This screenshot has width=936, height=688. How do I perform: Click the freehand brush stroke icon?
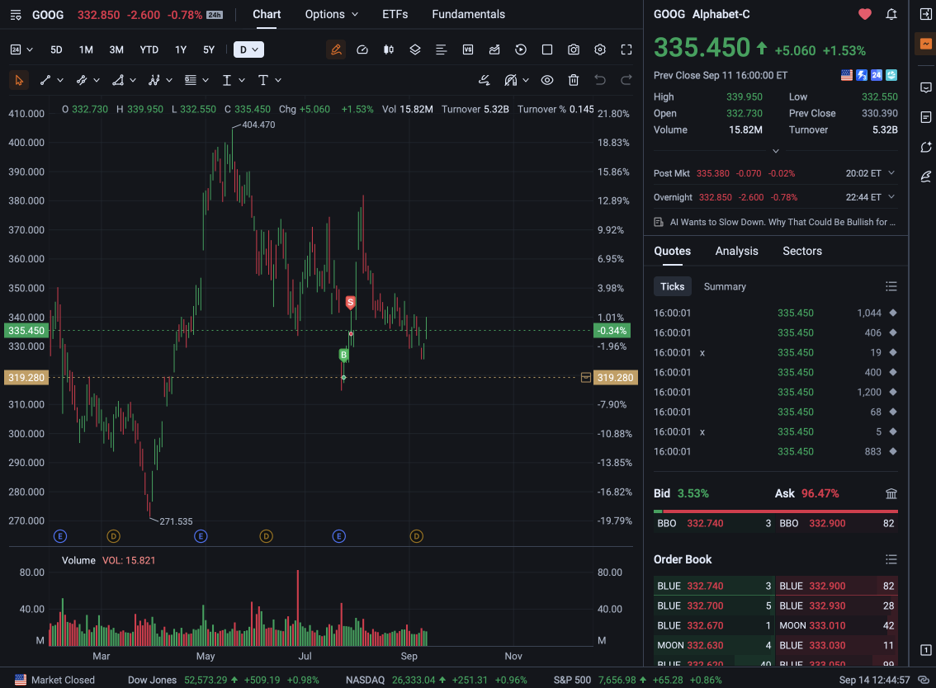(x=485, y=80)
